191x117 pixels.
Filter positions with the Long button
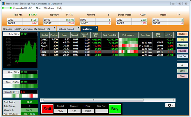[182, 71]
